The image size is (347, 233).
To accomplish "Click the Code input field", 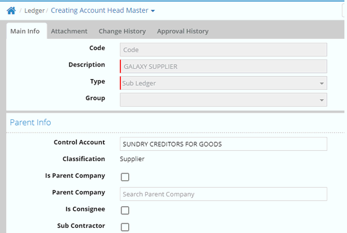I will click(223, 50).
